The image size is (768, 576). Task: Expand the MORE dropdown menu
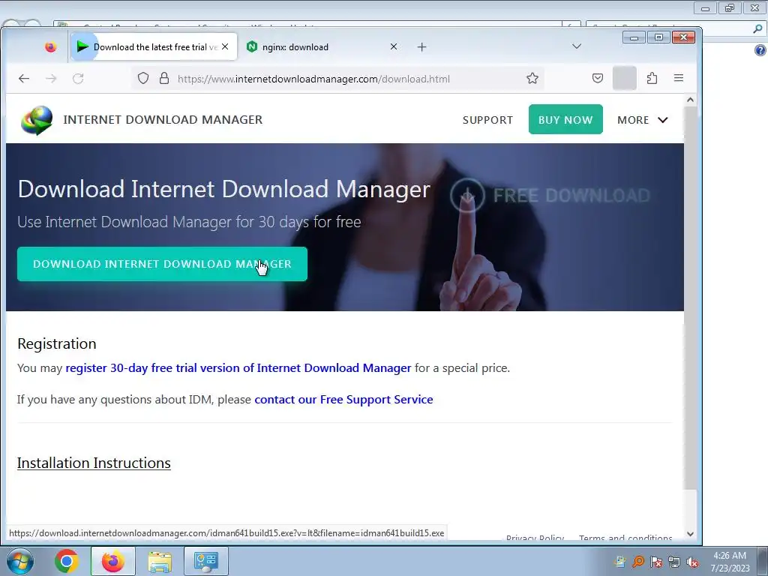pos(642,120)
